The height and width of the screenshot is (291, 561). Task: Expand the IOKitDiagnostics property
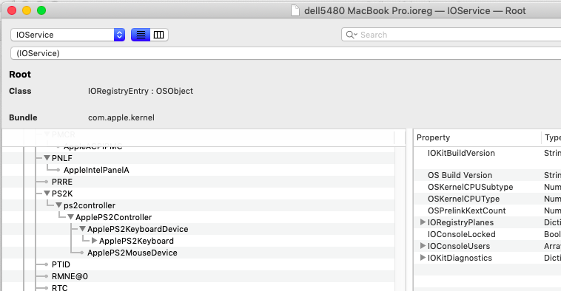click(423, 258)
